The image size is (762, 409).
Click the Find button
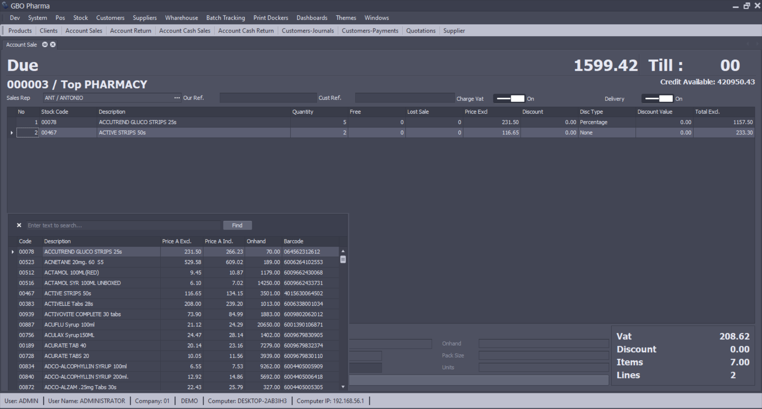click(x=237, y=225)
